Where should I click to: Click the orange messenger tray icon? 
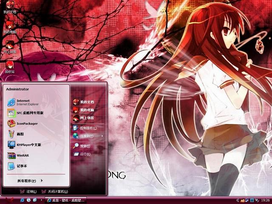pos(243,200)
